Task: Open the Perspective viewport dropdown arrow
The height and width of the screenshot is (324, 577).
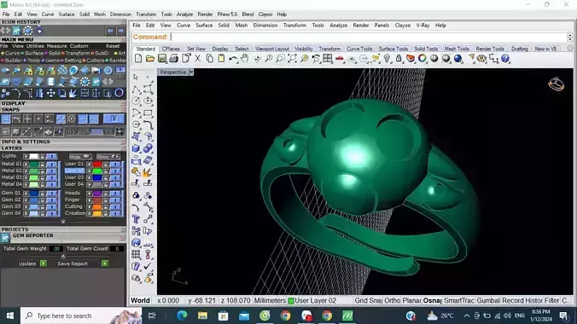Action: [x=191, y=72]
